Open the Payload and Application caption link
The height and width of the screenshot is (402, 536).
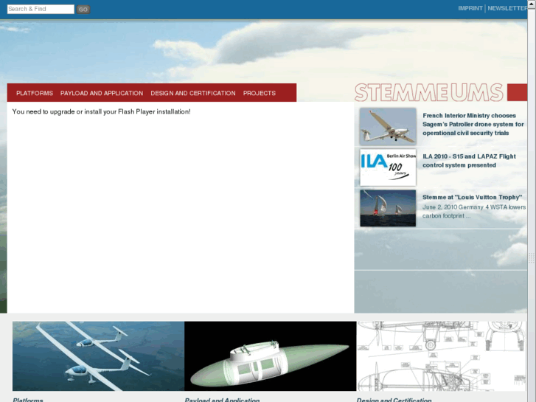(x=222, y=400)
